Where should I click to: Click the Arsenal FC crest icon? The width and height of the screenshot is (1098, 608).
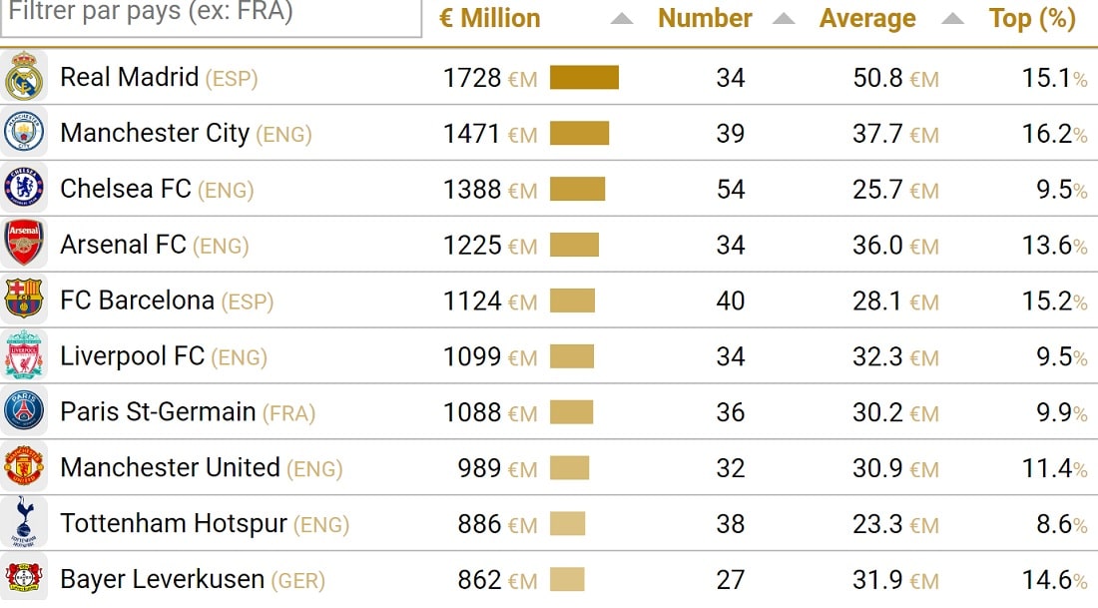pyautogui.click(x=24, y=244)
